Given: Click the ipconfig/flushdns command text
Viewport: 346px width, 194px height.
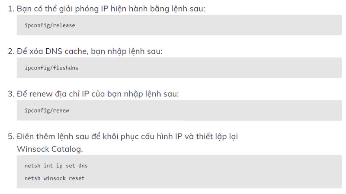Looking at the screenshot, I should click(51, 68).
